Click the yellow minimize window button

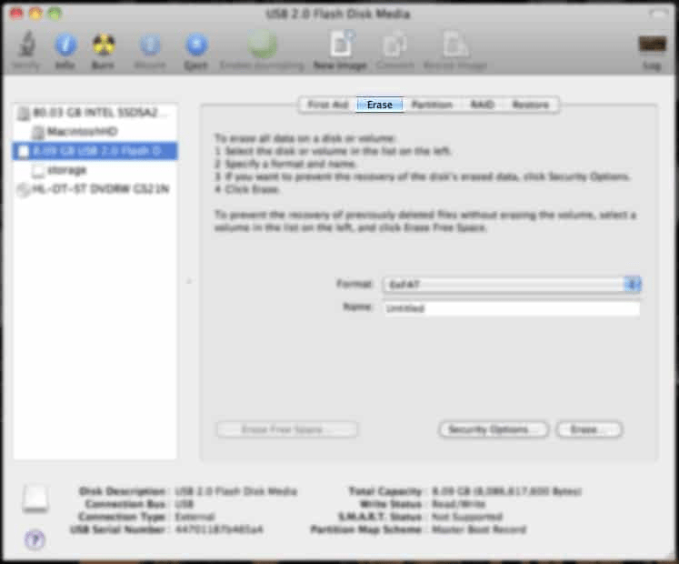click(35, 14)
